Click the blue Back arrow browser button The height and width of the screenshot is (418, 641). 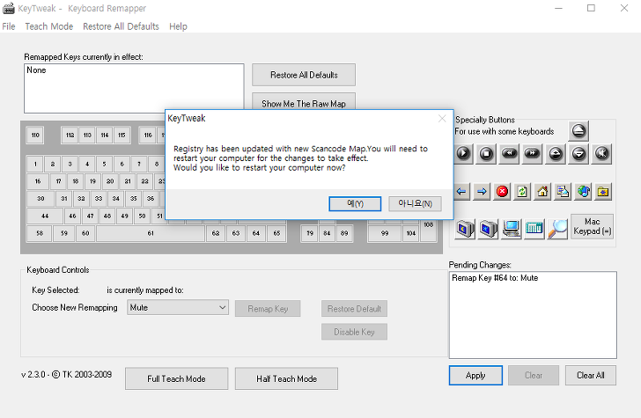tap(461, 192)
